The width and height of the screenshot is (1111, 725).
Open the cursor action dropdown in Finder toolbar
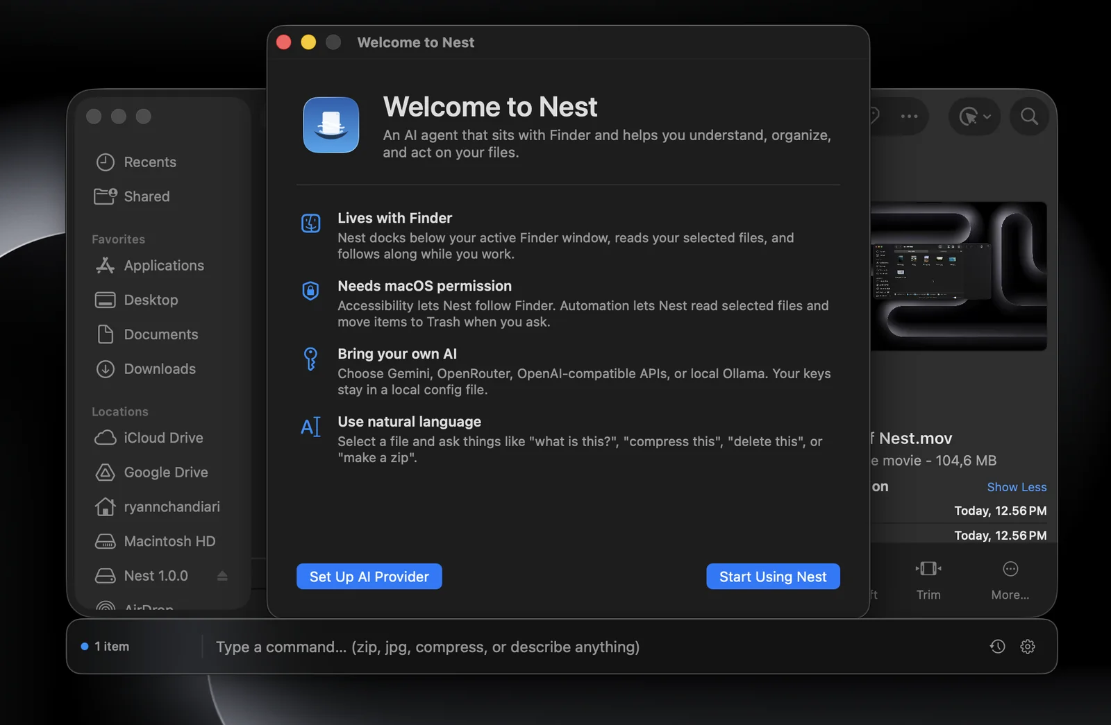974,117
